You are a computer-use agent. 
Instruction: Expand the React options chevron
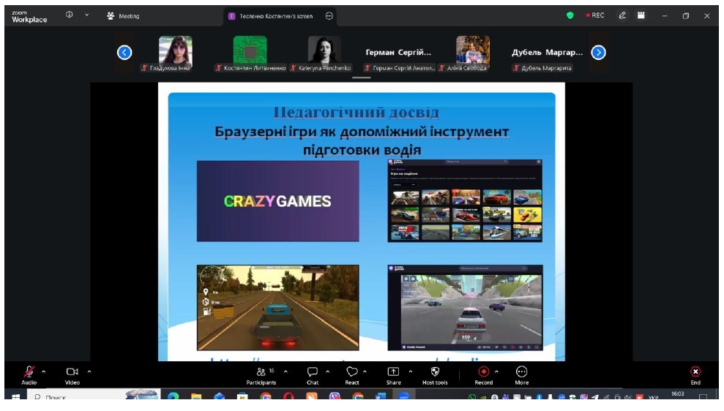(x=365, y=372)
